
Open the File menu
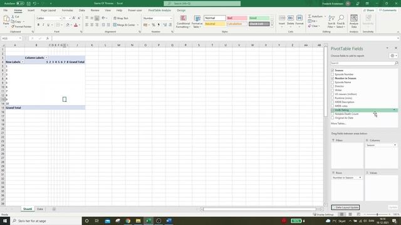pyautogui.click(x=6, y=11)
